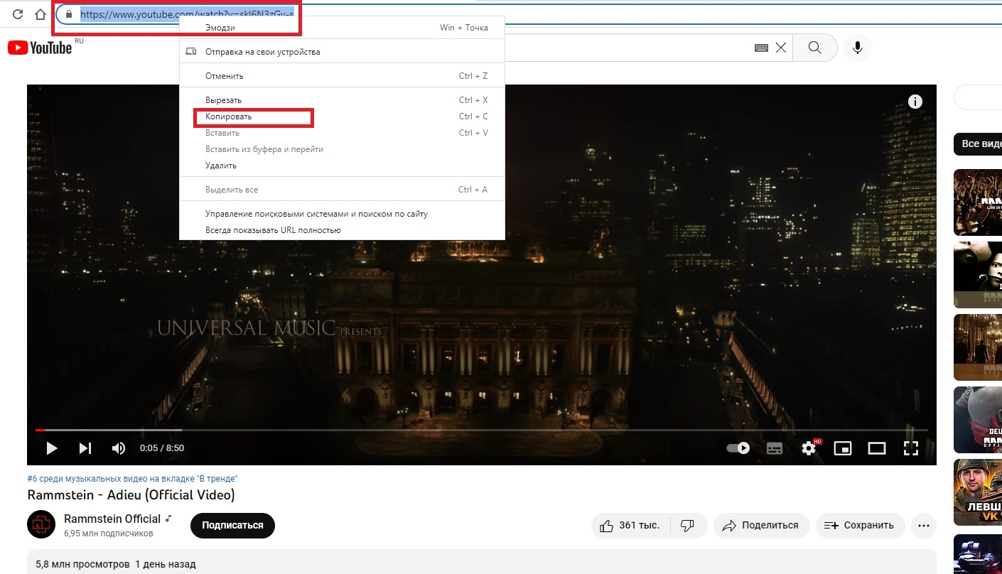Mute the video volume
Viewport: 1002px width, 574px height.
click(119, 448)
